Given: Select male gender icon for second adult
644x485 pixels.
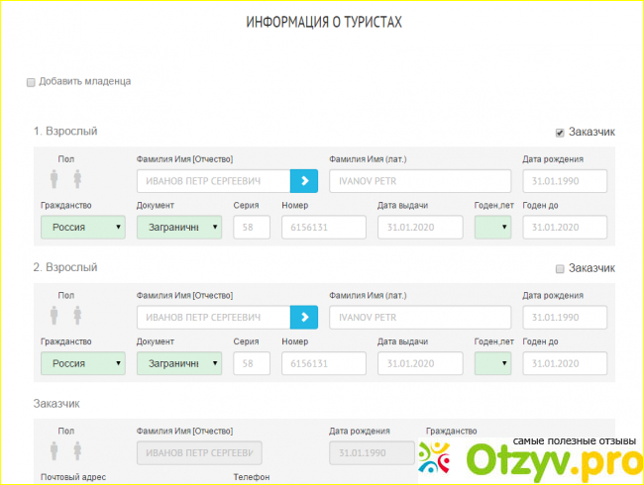Looking at the screenshot, I should [x=55, y=315].
